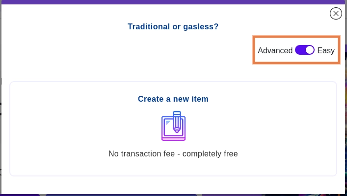Open the Create a new item link

[x=173, y=99]
